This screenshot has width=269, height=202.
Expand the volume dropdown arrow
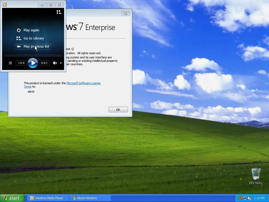pyautogui.click(x=61, y=63)
